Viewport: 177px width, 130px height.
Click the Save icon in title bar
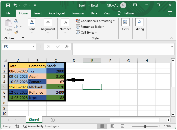pyautogui.click(x=8, y=5)
